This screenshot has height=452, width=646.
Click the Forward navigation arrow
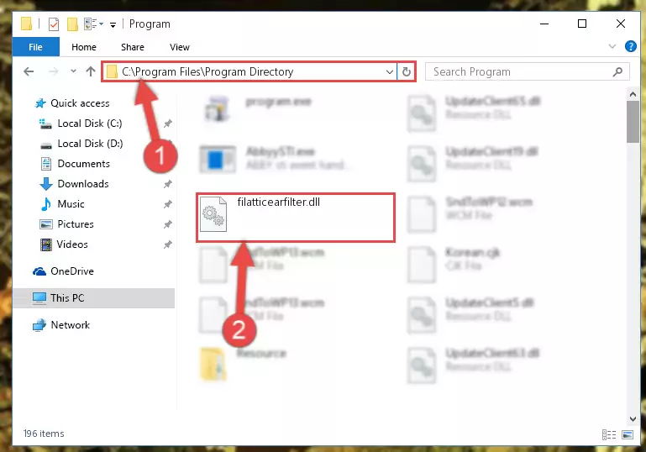(x=53, y=71)
